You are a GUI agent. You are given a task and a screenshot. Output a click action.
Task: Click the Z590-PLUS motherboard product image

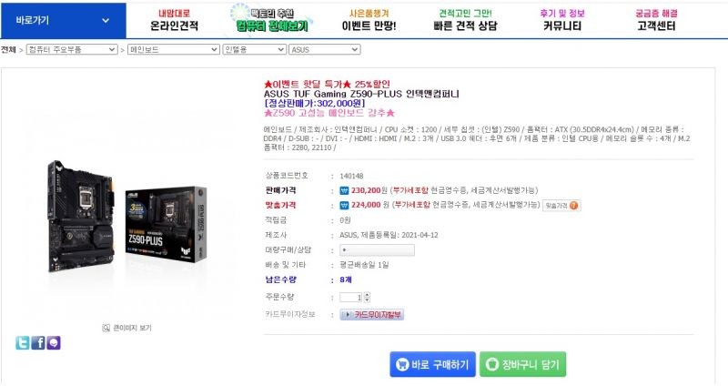[x=127, y=218]
